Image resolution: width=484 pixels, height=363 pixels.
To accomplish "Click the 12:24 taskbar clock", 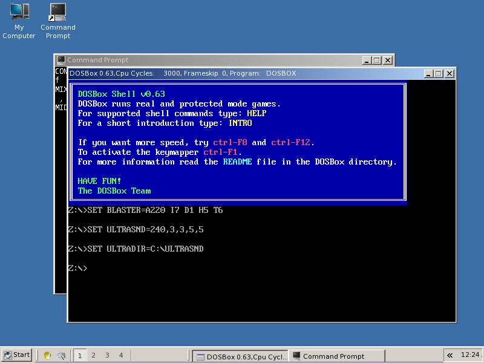I will point(469,355).
